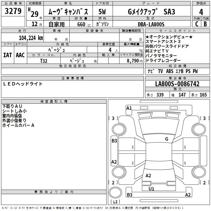Screen dimensions: 211x211
Task: Select the exterior grade C cell
Action: point(196,24)
